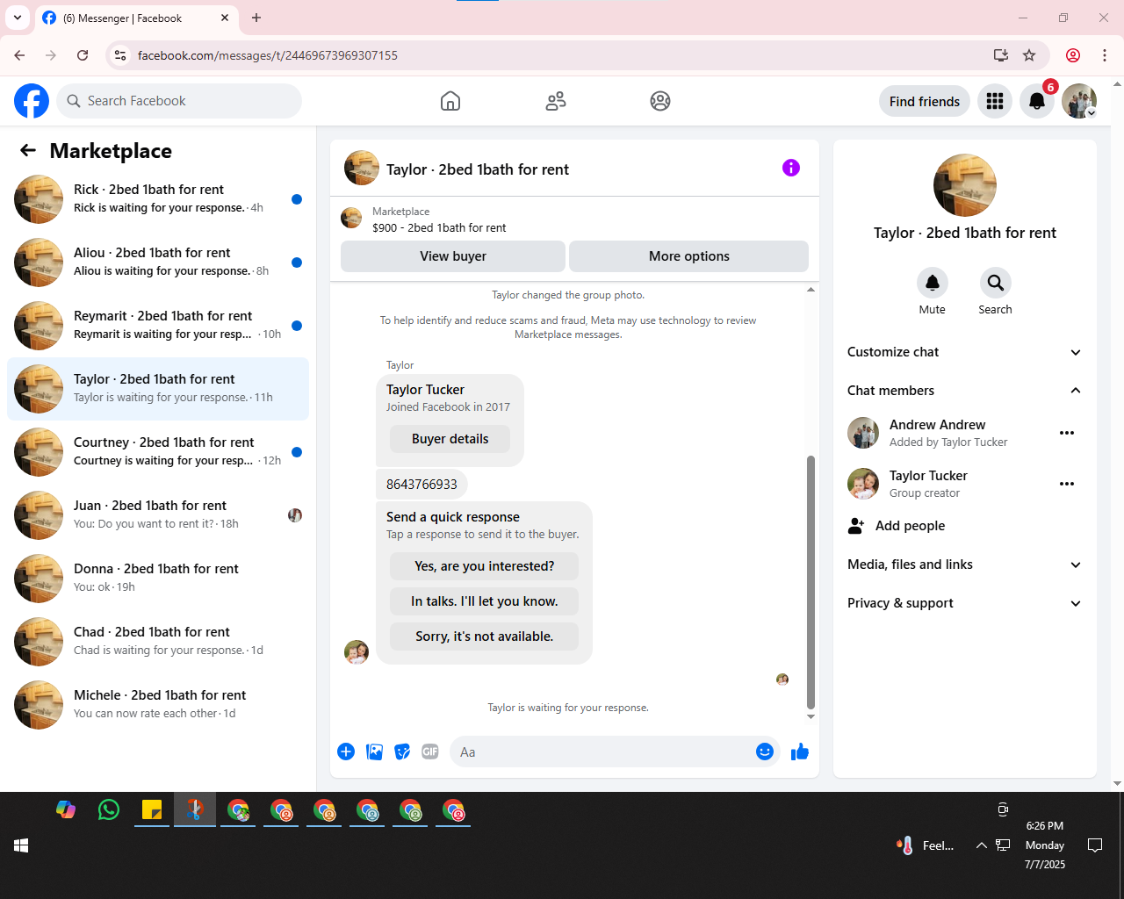Open conversation information purple icon
Viewport: 1124px width, 899px height.
point(791,168)
